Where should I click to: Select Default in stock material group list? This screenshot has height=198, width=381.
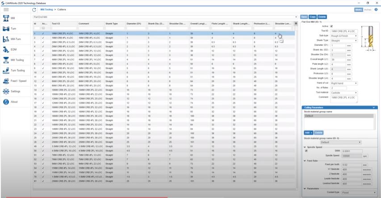(x=339, y=116)
